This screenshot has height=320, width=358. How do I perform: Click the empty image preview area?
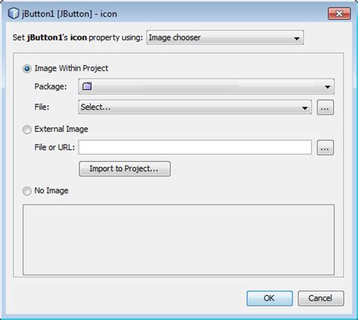click(178, 240)
